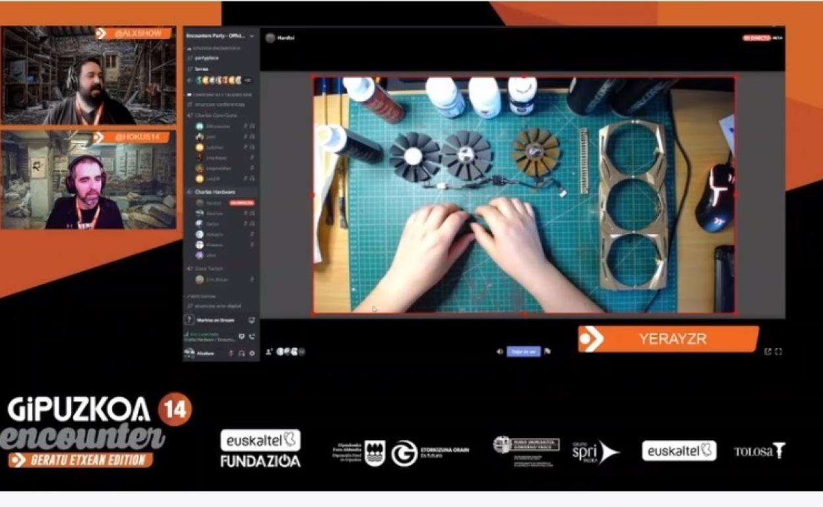
Task: Toggle the camera icon in the voice panel
Action: click(x=241, y=336)
